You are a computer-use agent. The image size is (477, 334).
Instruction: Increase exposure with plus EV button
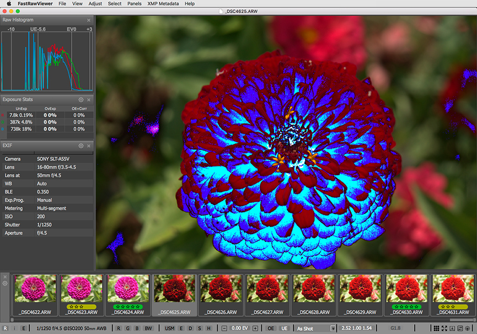coord(255,328)
